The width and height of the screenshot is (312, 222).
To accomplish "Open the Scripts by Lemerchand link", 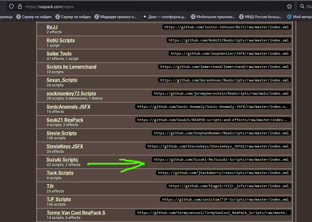I will [71, 67].
